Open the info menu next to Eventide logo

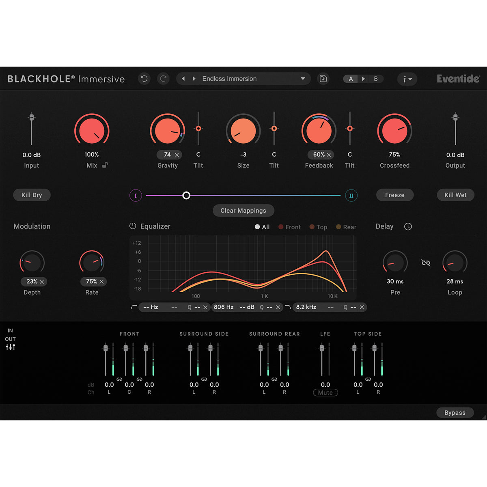point(407,79)
